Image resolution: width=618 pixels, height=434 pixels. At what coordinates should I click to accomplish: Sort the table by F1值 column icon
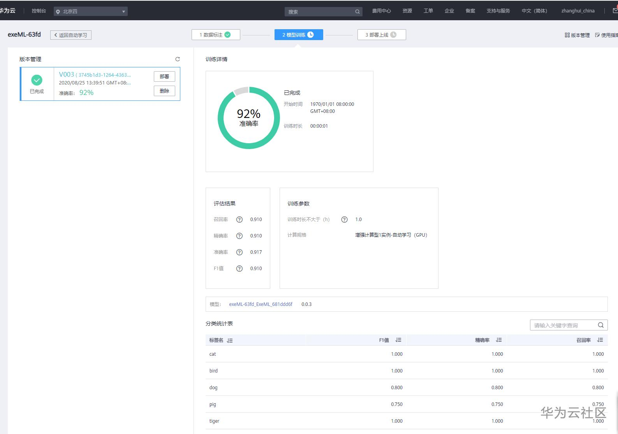pyautogui.click(x=398, y=340)
